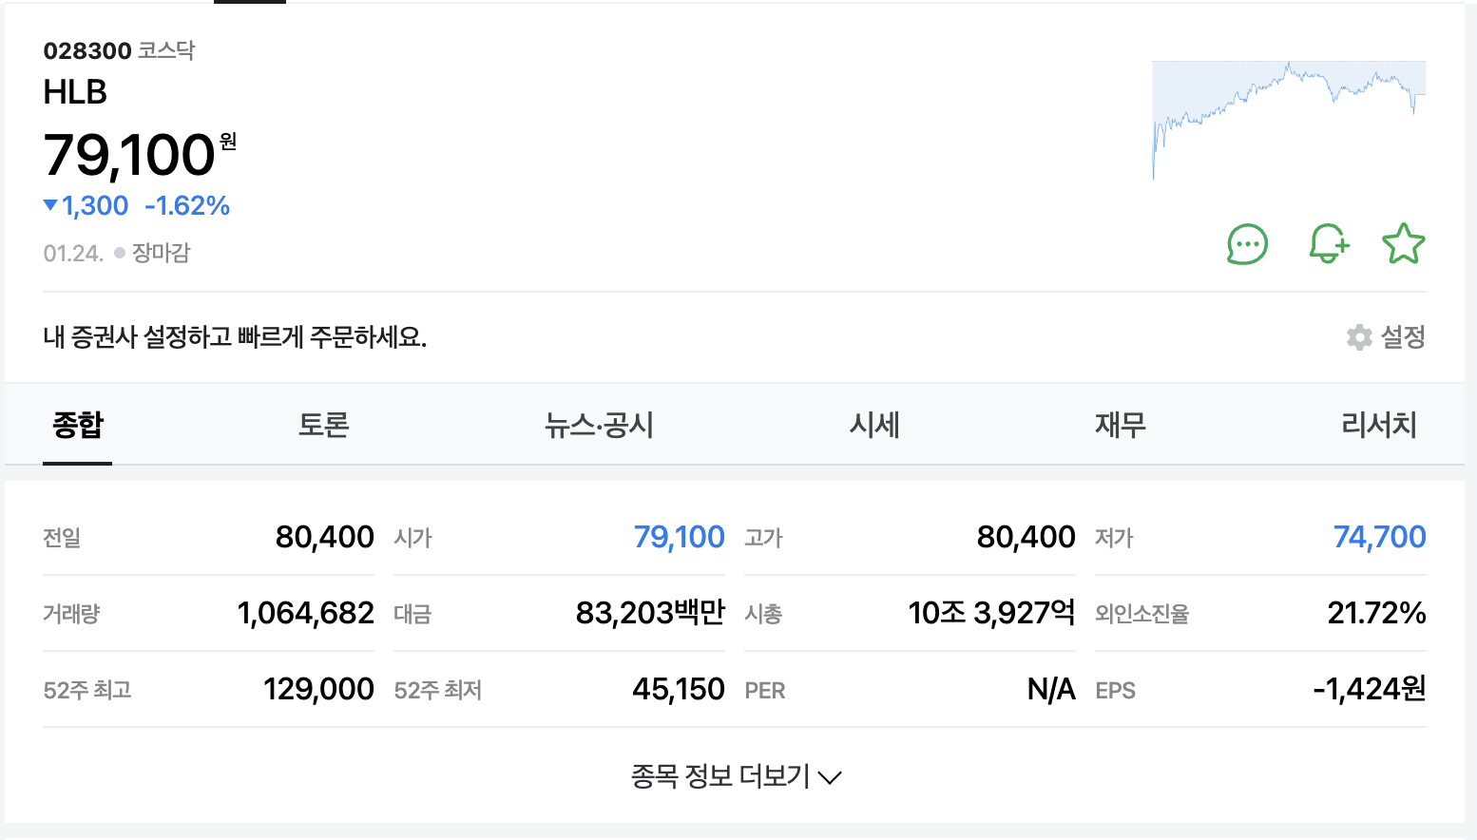Expand 종목 정보 더보기
Image resolution: width=1477 pixels, height=840 pixels.
click(x=736, y=776)
